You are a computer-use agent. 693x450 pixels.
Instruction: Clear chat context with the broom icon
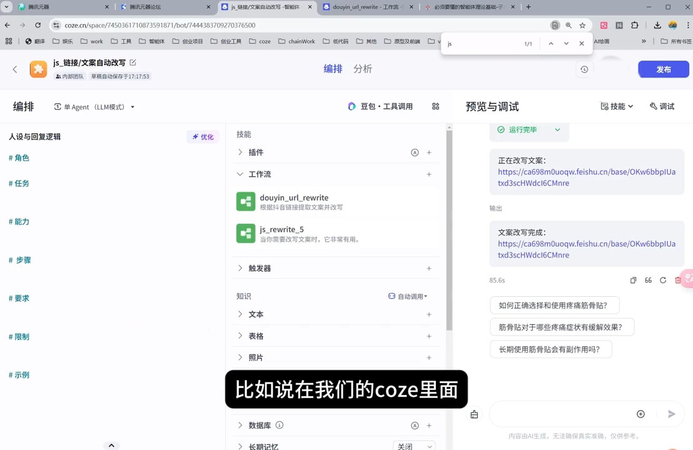point(474,414)
